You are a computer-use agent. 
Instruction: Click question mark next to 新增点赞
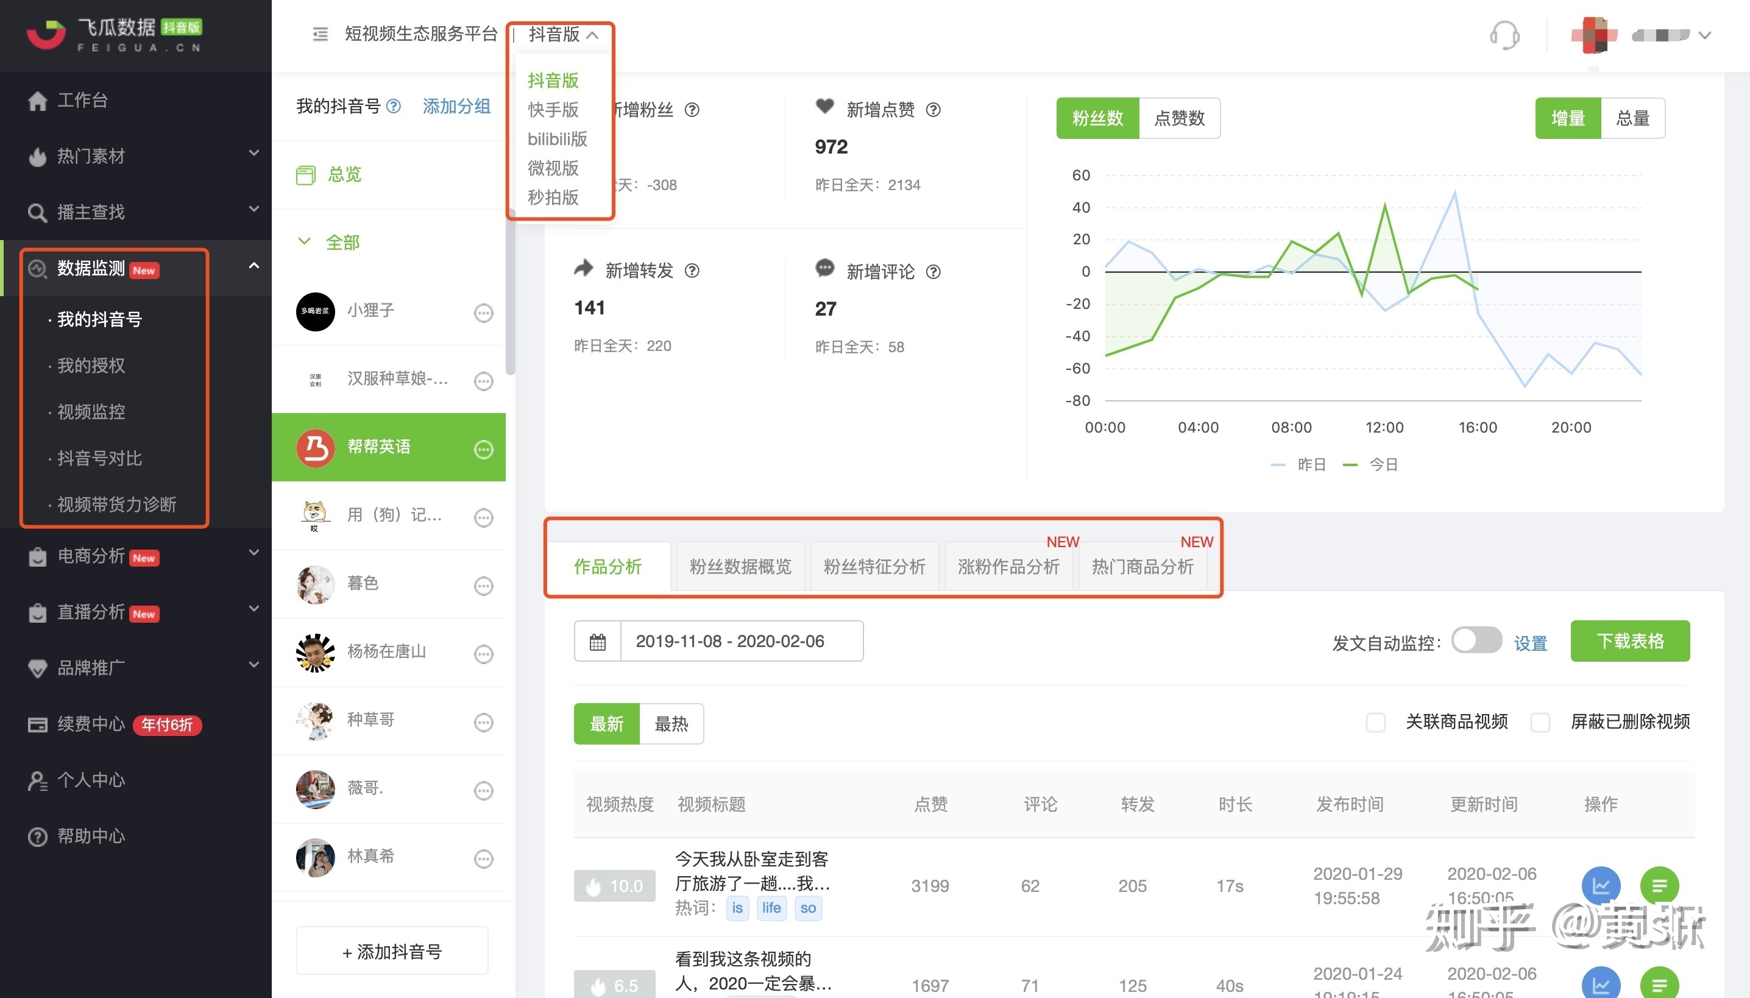(x=933, y=110)
